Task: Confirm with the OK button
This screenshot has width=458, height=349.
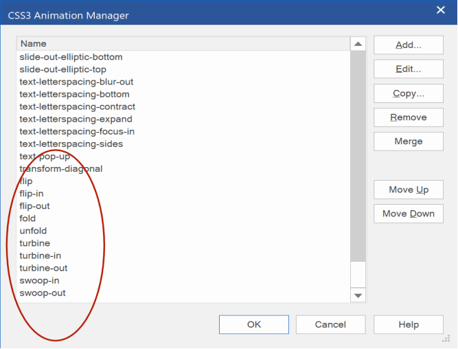Action: tap(254, 324)
